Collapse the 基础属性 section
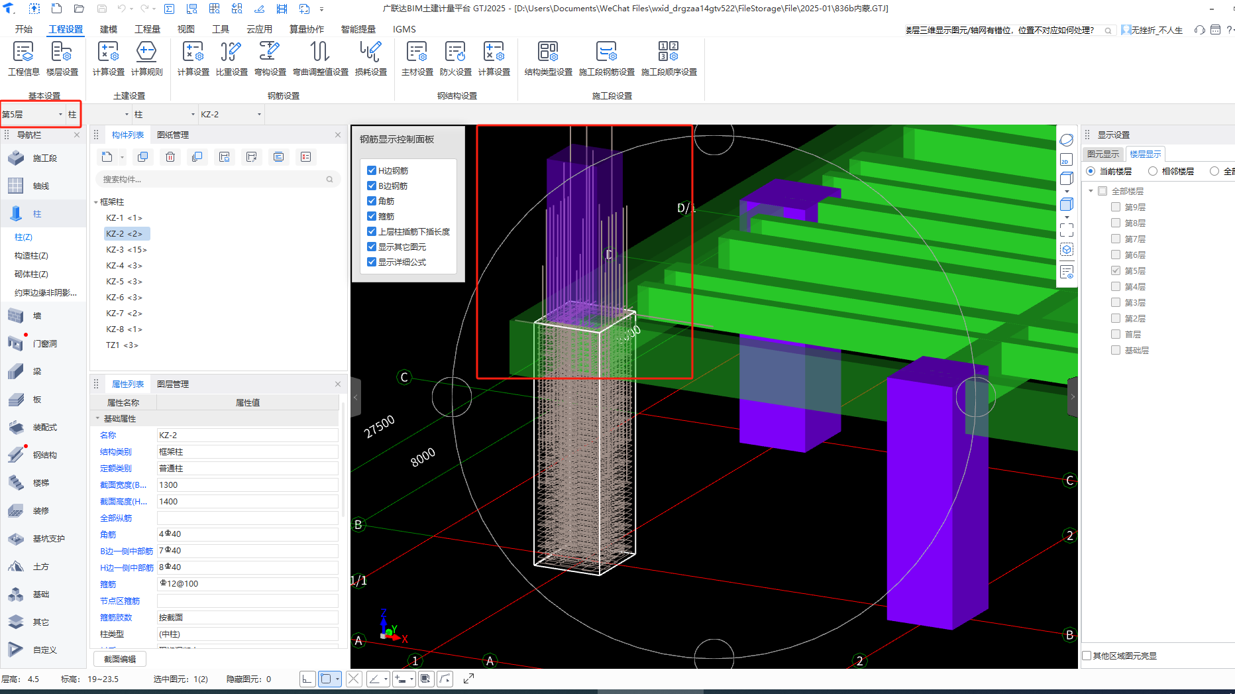The height and width of the screenshot is (694, 1235). point(97,418)
